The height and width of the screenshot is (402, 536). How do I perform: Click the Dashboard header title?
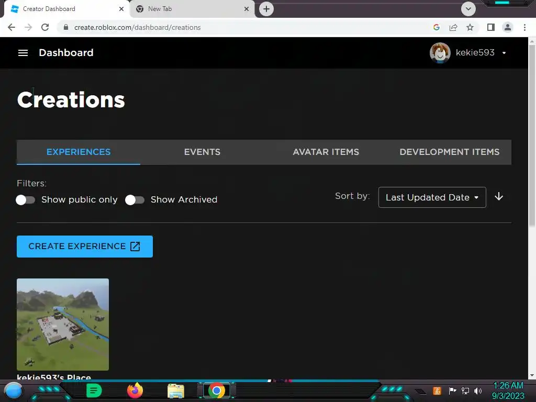[x=66, y=53]
